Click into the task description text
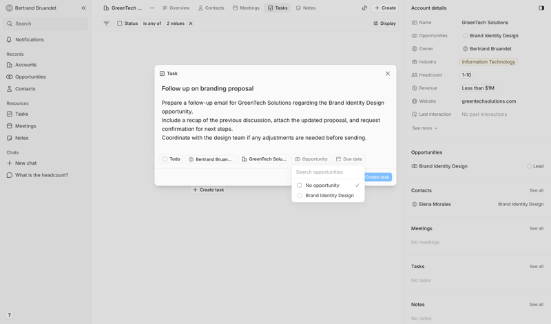 [273, 121]
